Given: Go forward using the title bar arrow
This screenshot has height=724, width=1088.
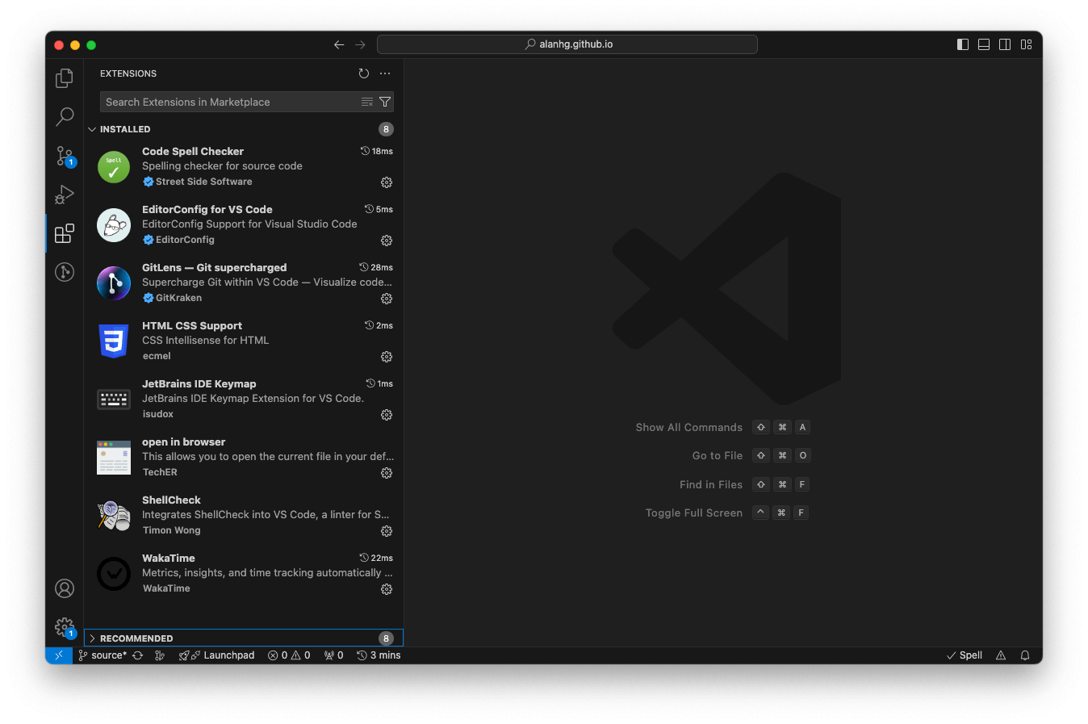Looking at the screenshot, I should tap(360, 44).
